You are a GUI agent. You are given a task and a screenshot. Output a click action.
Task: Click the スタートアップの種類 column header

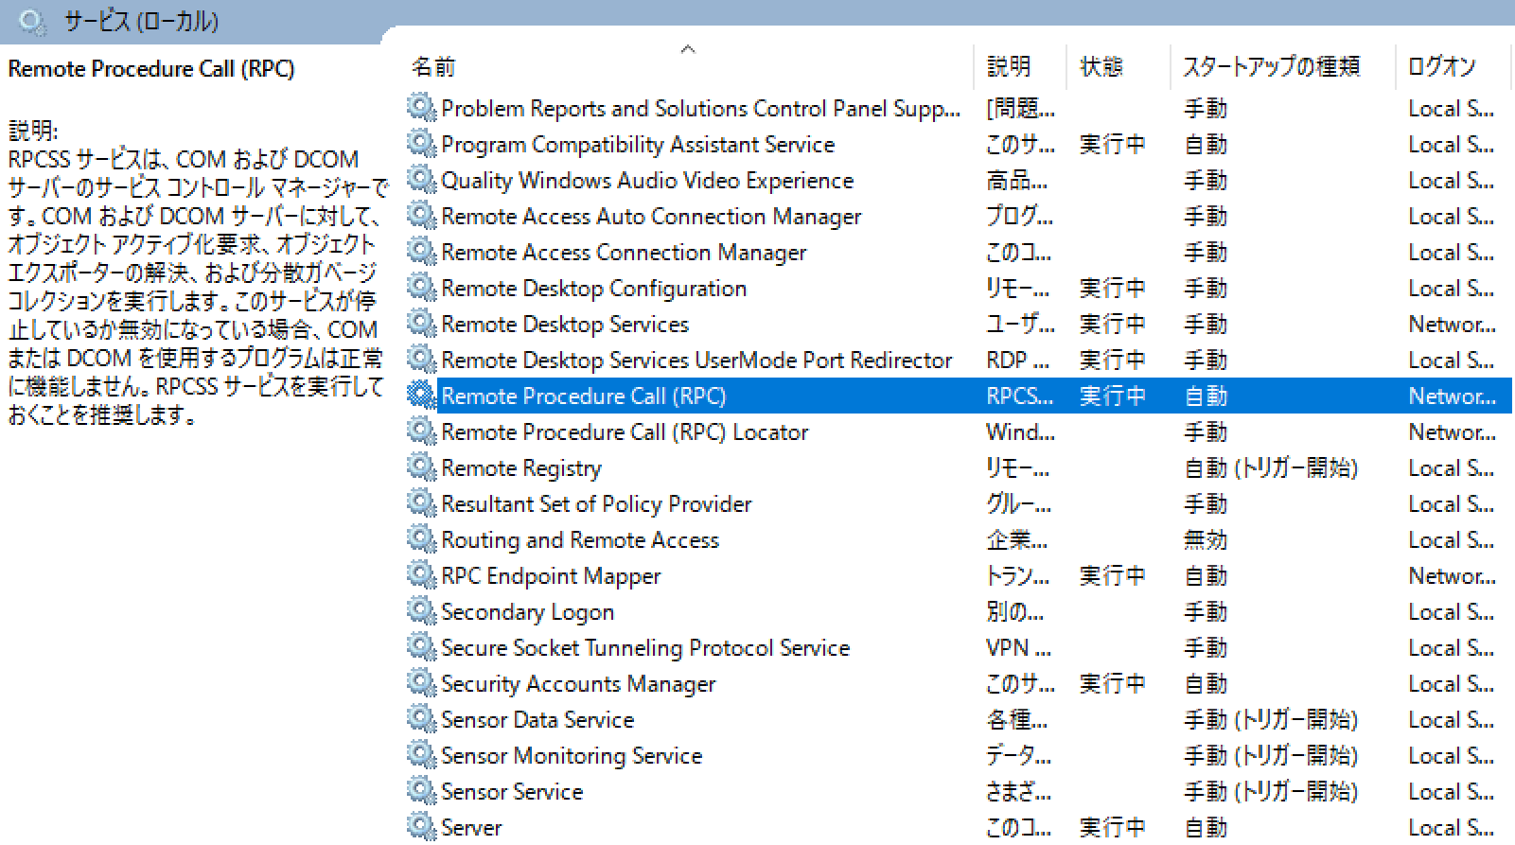pos(1272,66)
